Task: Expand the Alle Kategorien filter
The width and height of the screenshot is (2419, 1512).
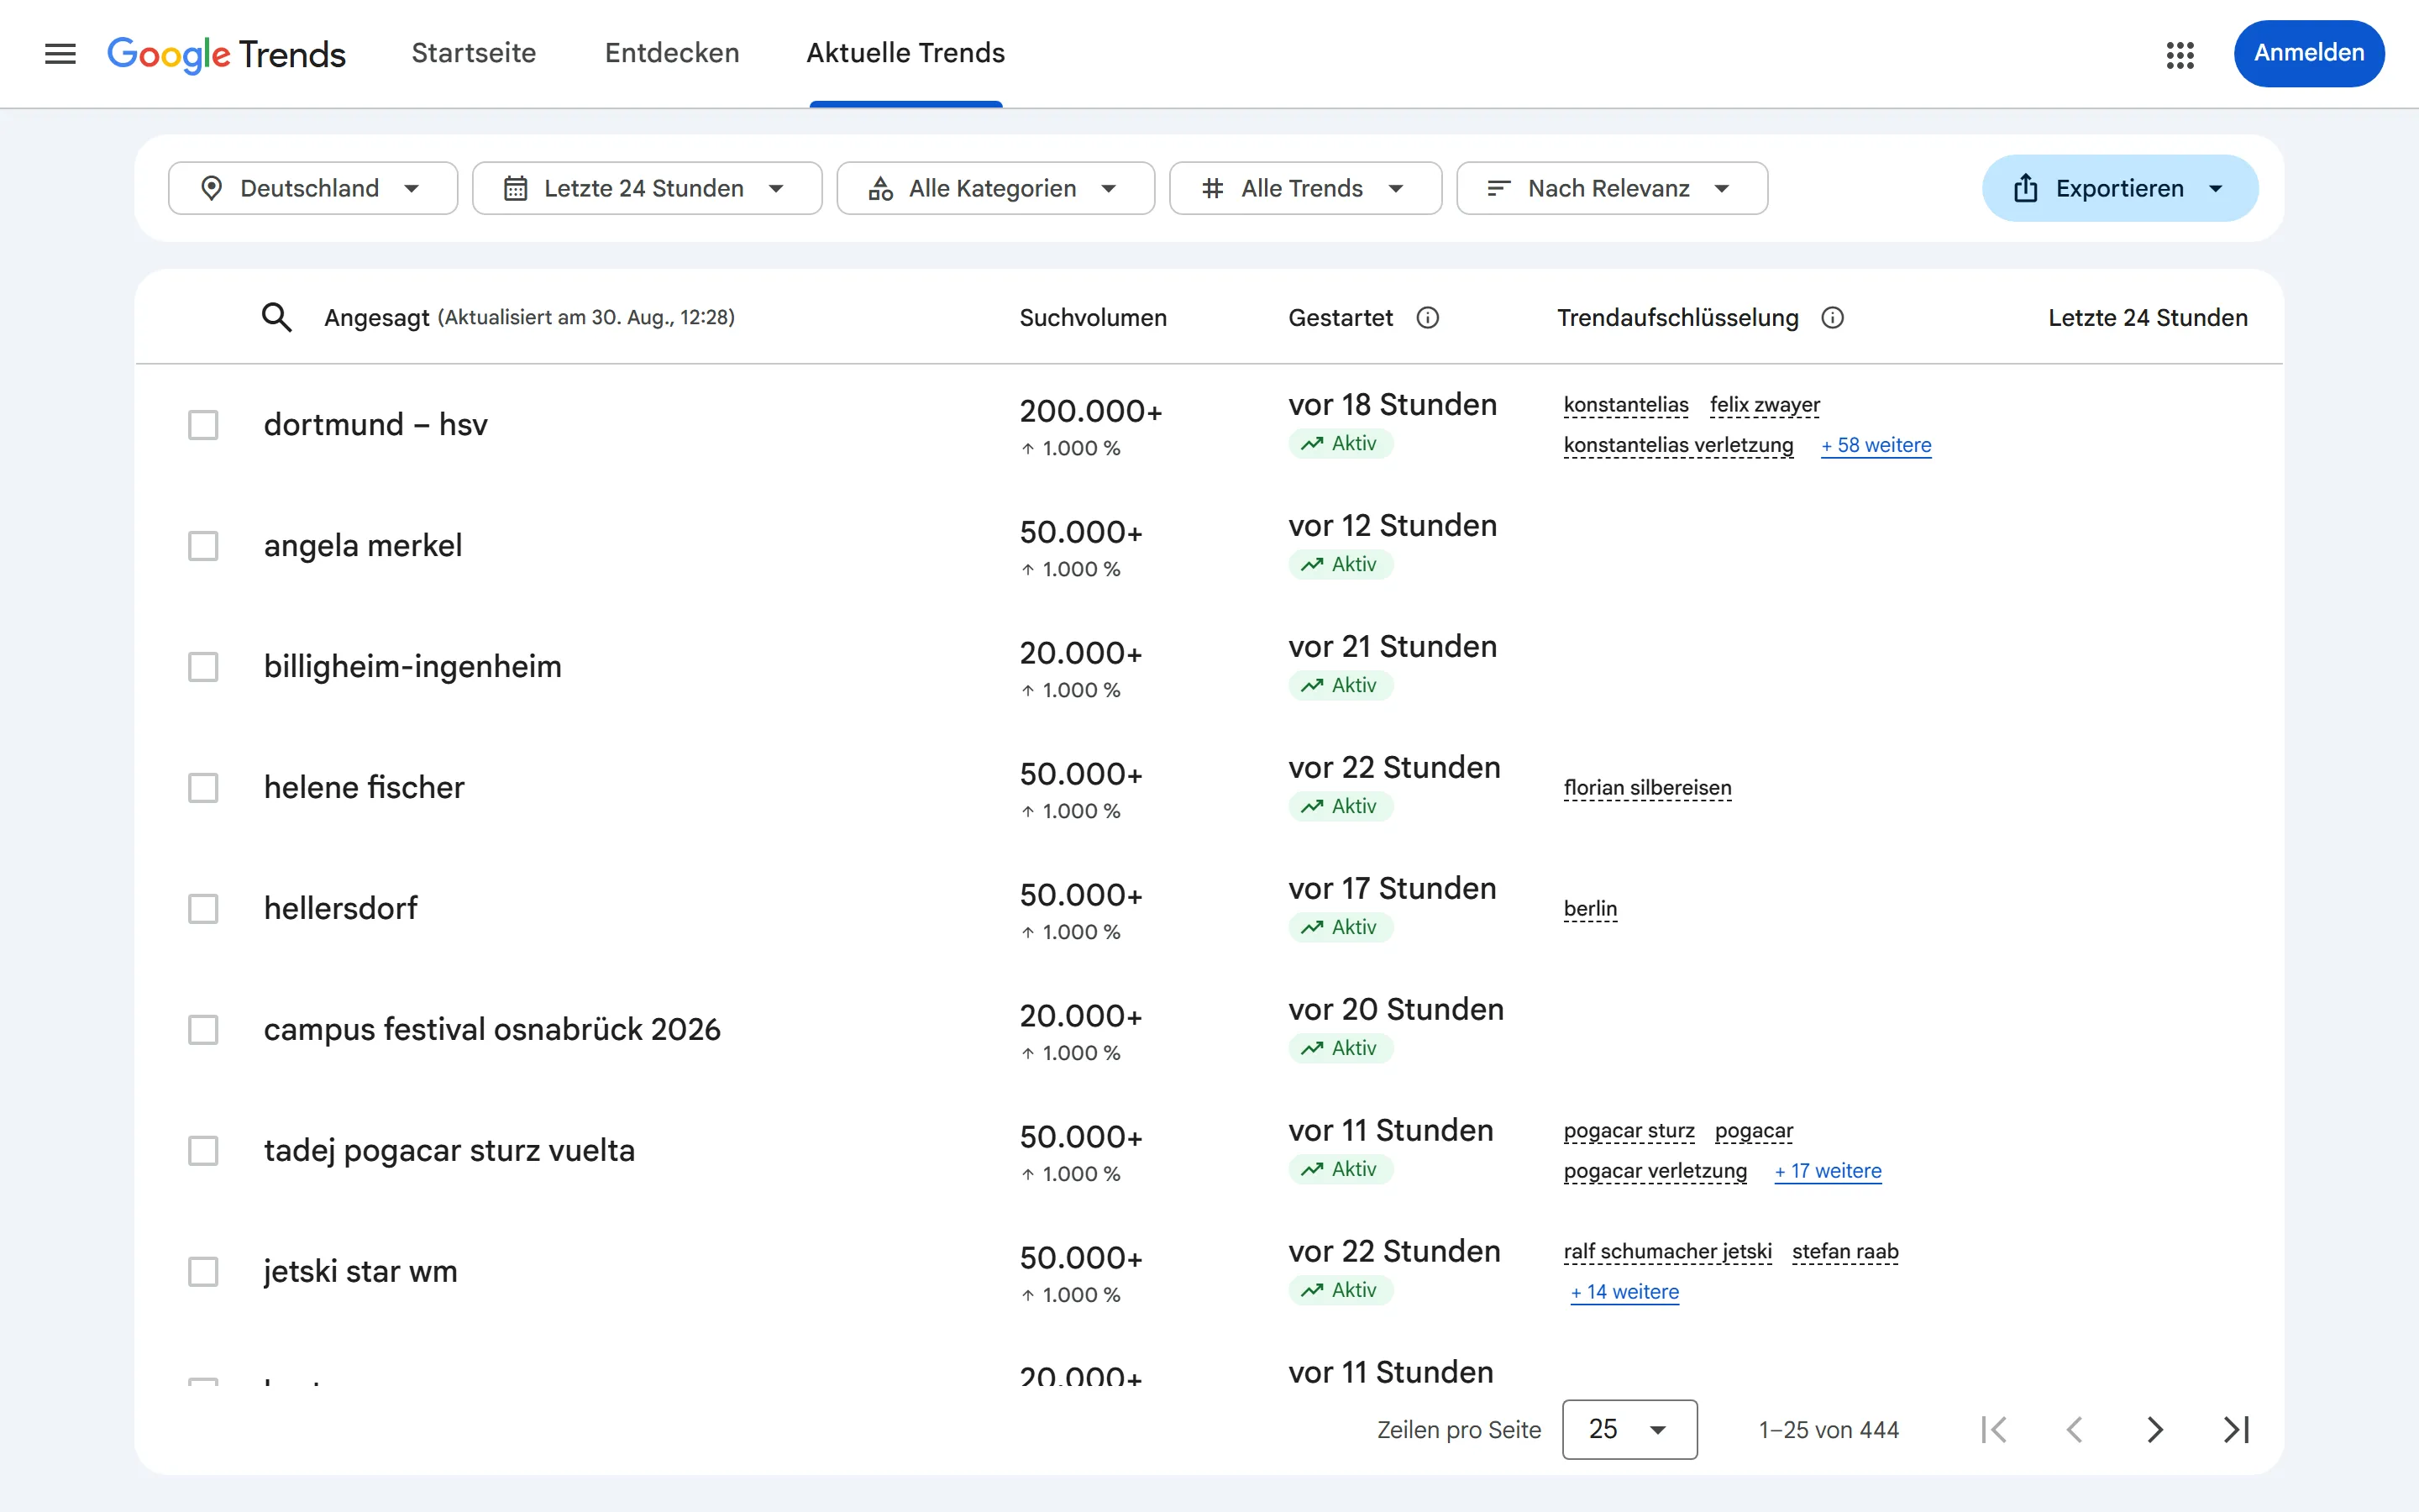Action: (x=995, y=188)
